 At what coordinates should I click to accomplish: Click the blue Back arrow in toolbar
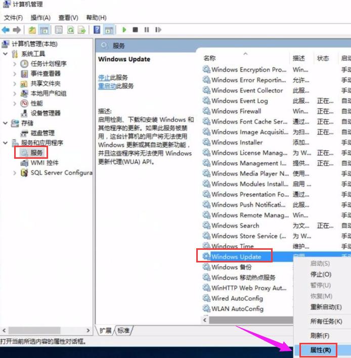6,30
